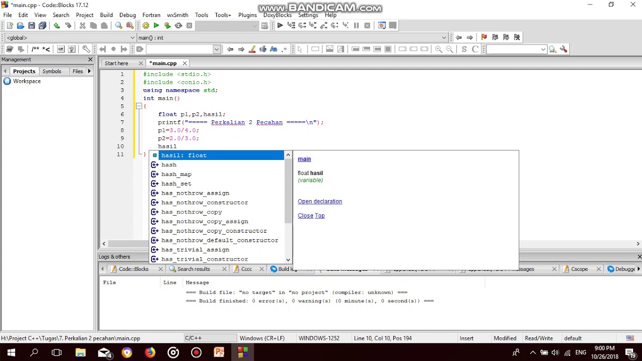Insert a Doxygen block comment icon
The width and height of the screenshot is (642, 361).
click(x=35, y=49)
